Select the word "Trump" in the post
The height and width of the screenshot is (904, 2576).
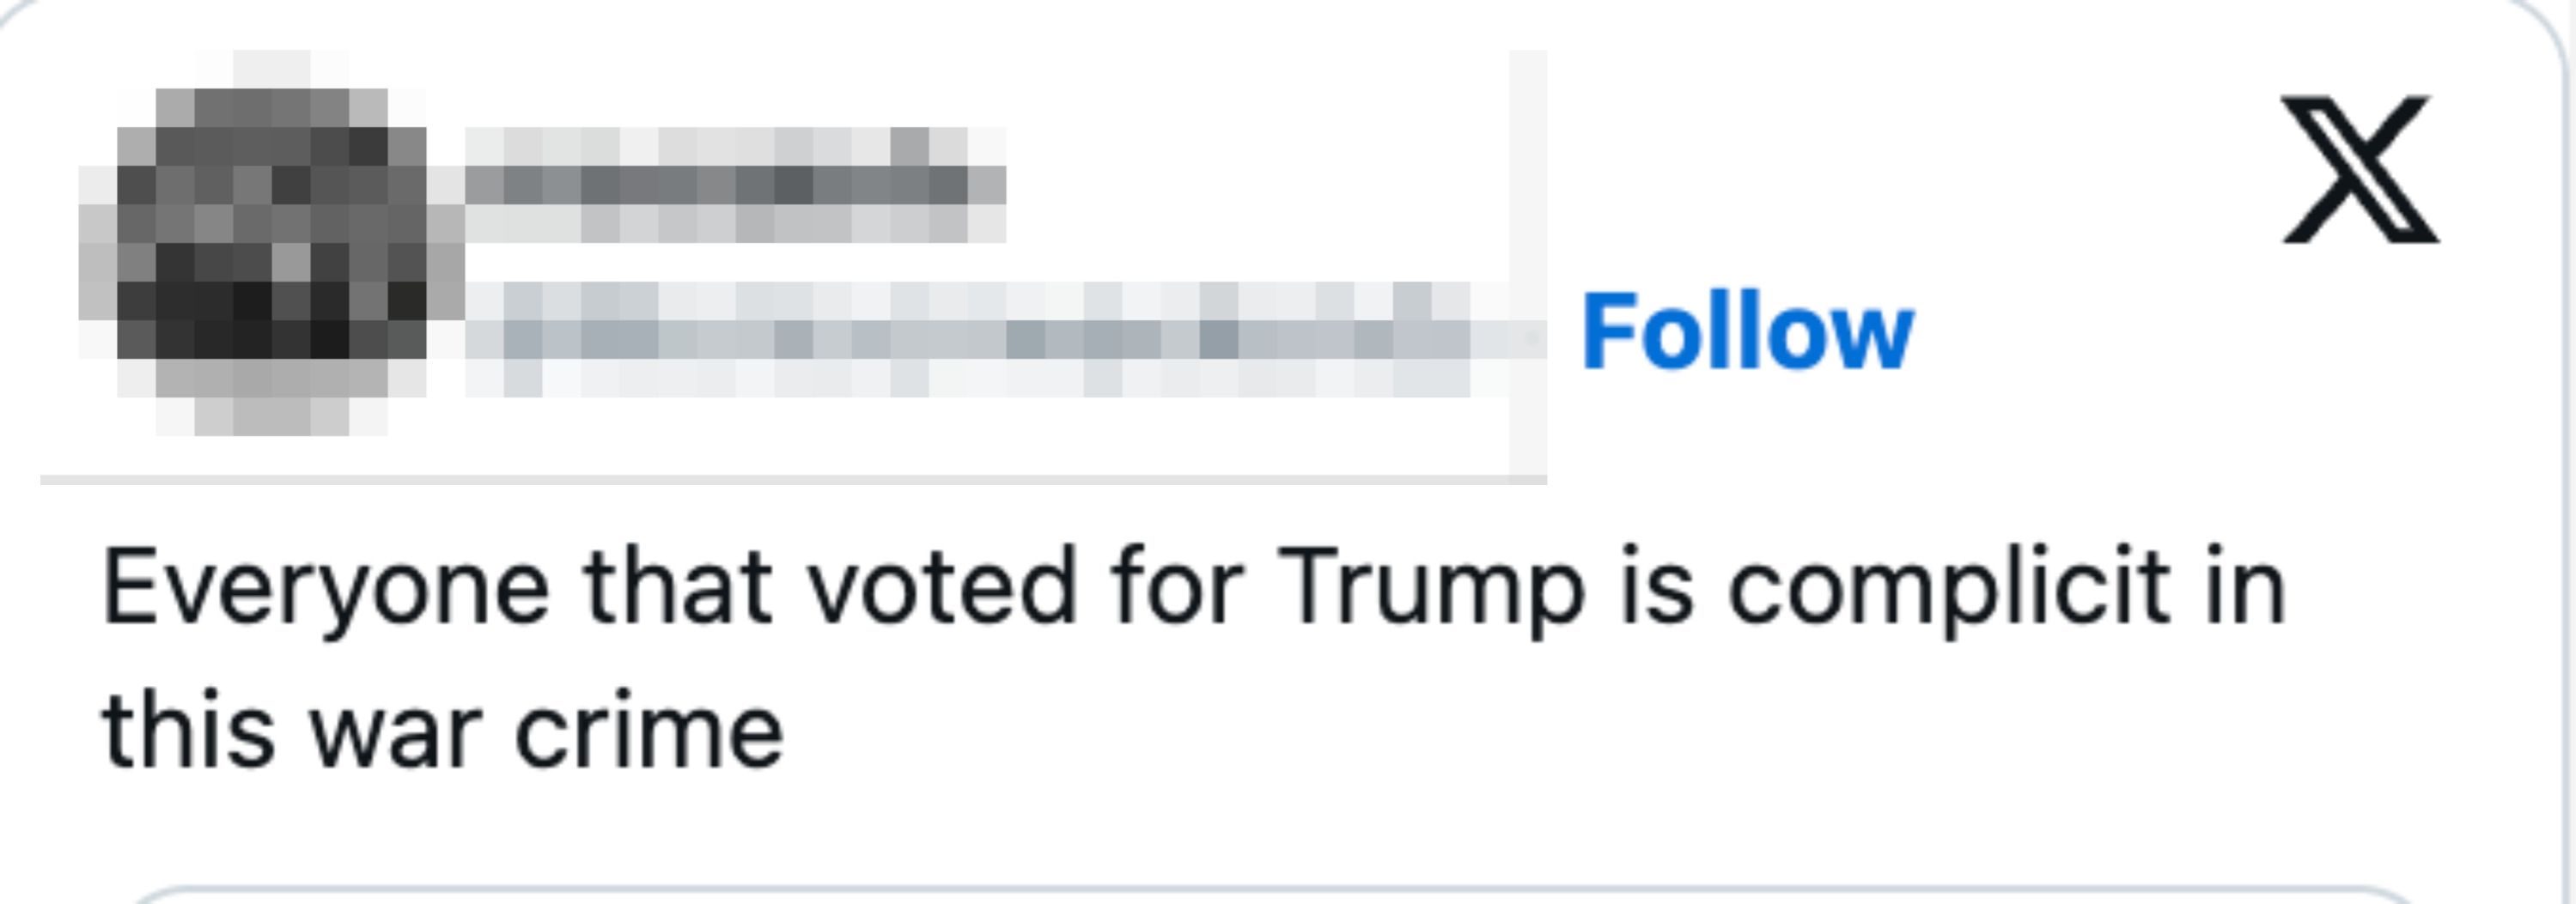pyautogui.click(x=1432, y=590)
